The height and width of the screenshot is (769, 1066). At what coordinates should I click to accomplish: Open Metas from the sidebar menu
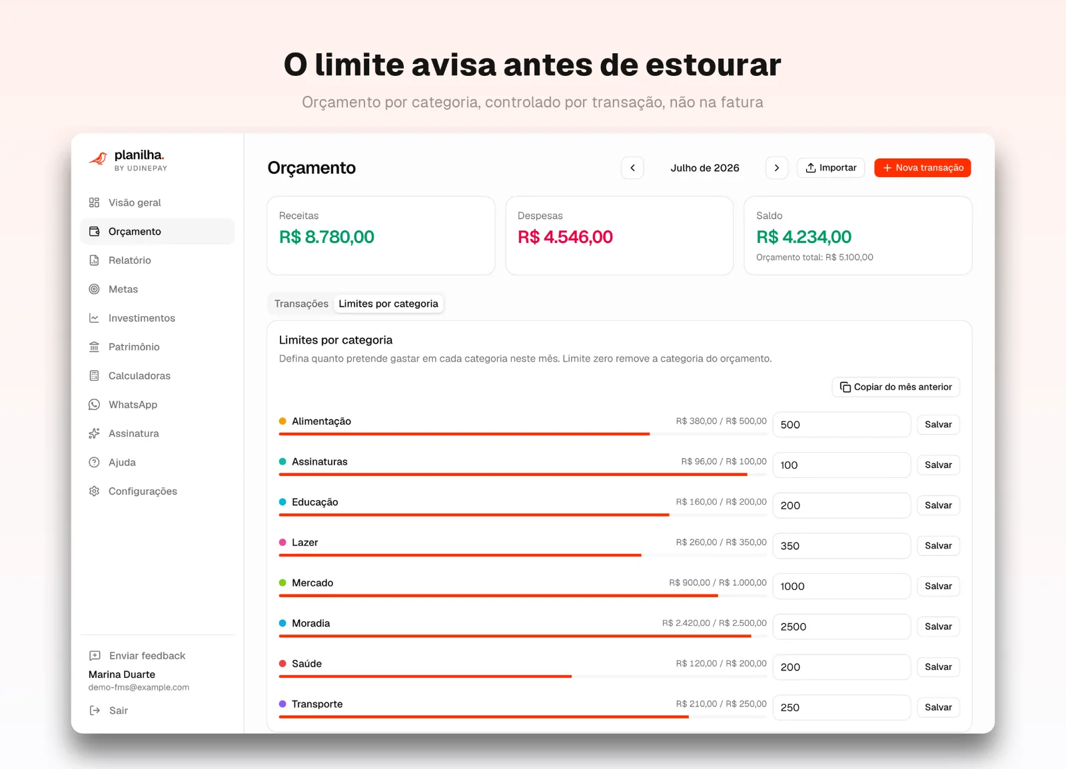click(157, 289)
